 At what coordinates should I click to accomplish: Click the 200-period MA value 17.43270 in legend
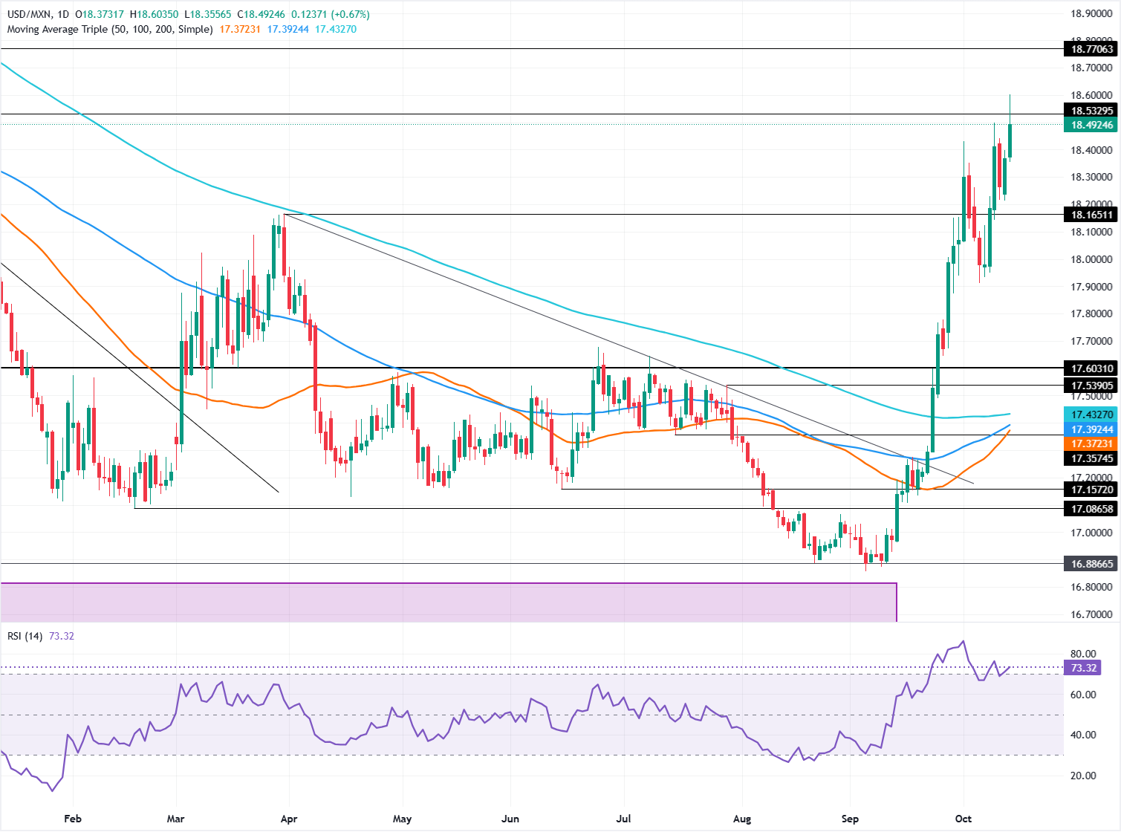(x=336, y=29)
